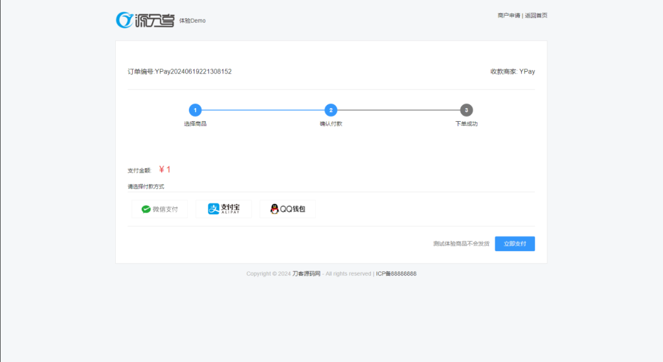
Task: Click the grey step 3 circle
Action: [466, 110]
